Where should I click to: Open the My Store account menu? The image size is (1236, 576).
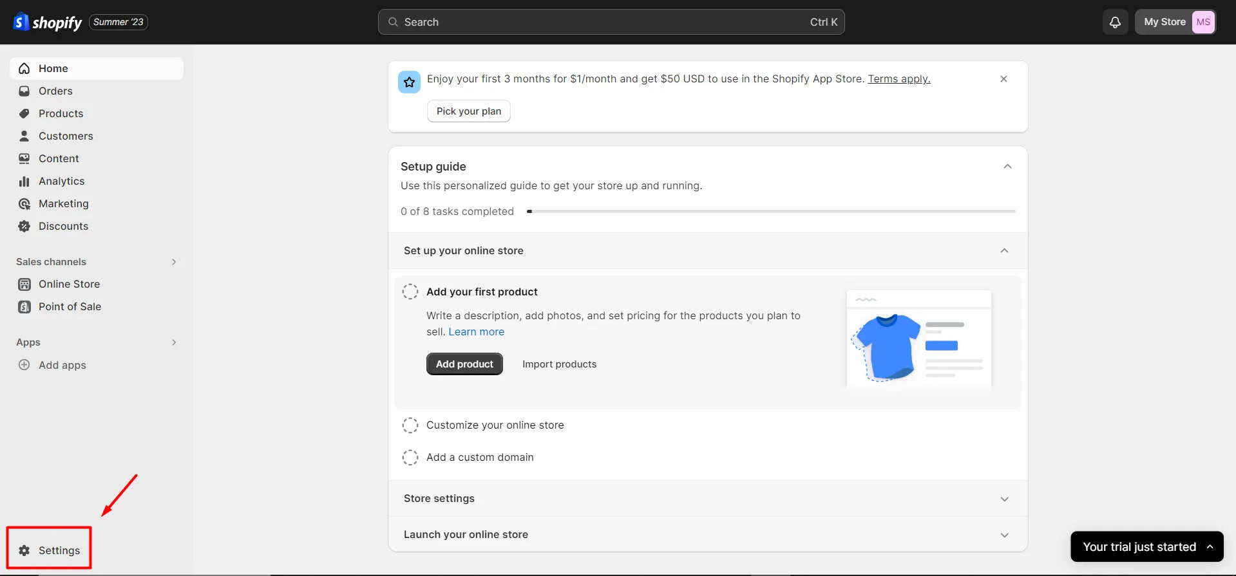(1175, 22)
